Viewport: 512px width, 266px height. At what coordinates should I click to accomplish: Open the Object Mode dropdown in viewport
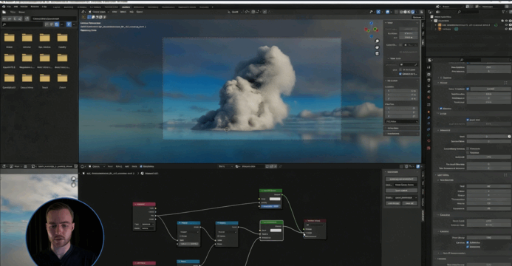coord(99,12)
